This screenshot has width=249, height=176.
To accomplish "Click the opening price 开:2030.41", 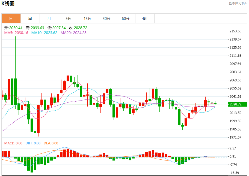I will pyautogui.click(x=13, y=28).
